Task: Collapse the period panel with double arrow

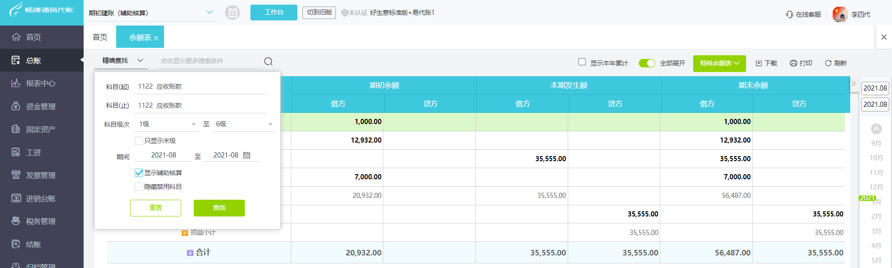Action: pos(853,84)
